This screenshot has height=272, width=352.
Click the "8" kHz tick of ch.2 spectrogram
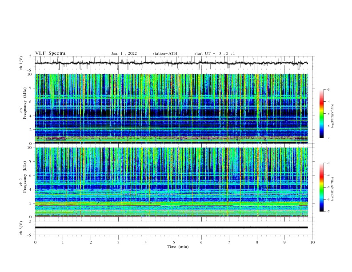(x=32, y=162)
